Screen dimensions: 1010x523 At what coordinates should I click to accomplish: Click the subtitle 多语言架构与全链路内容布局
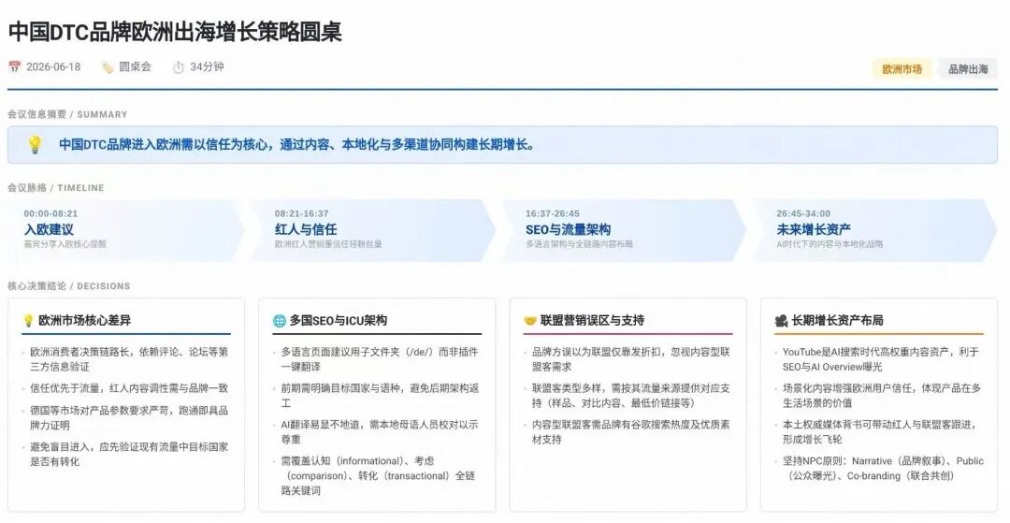tap(579, 244)
